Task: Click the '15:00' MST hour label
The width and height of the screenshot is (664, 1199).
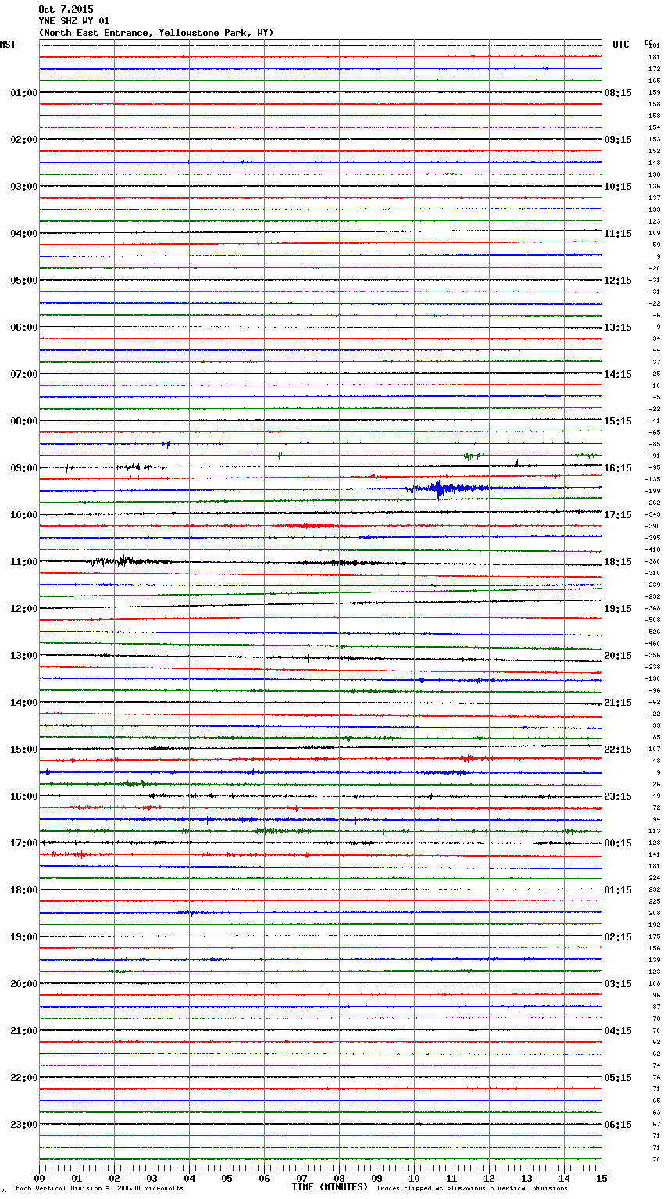Action: pos(23,750)
